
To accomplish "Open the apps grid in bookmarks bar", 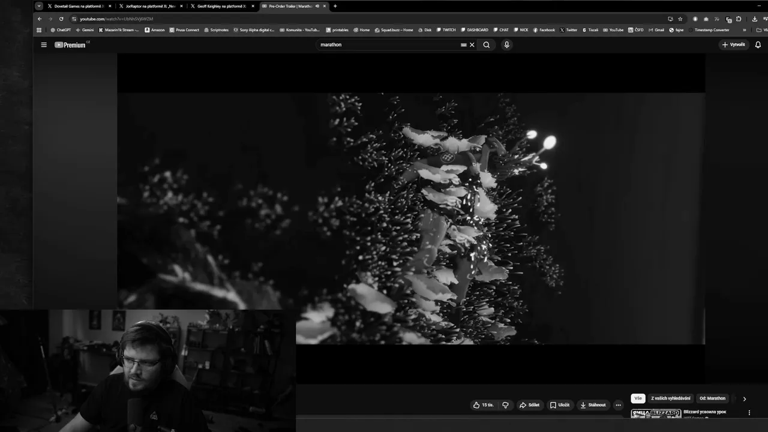I will (39, 30).
